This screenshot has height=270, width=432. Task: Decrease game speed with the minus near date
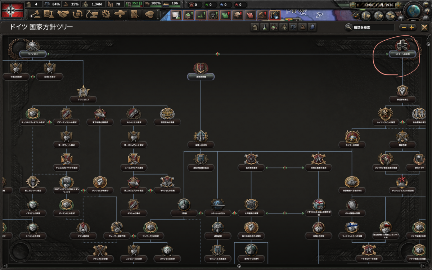click(x=352, y=5)
